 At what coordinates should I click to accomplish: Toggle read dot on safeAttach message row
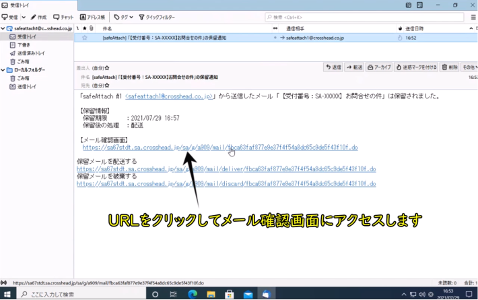[x=275, y=38]
